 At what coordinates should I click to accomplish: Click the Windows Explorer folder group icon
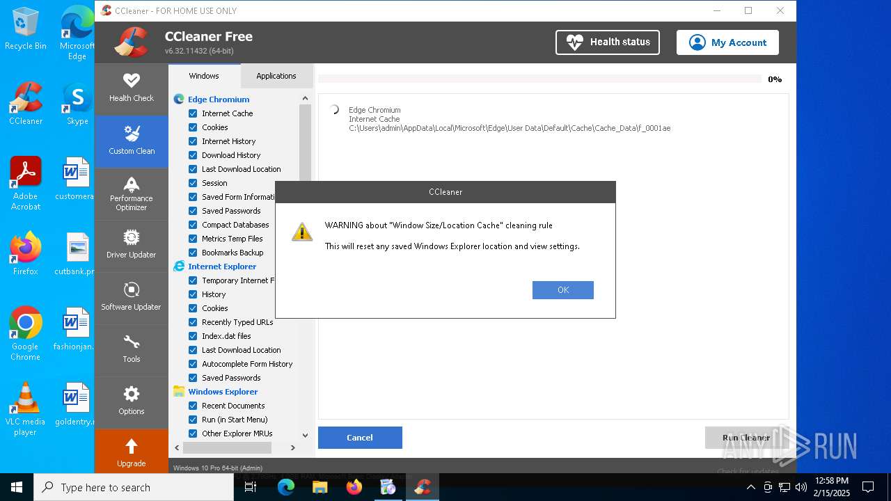179,392
